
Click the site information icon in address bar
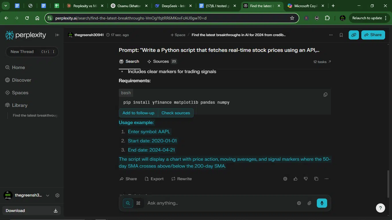(x=50, y=18)
